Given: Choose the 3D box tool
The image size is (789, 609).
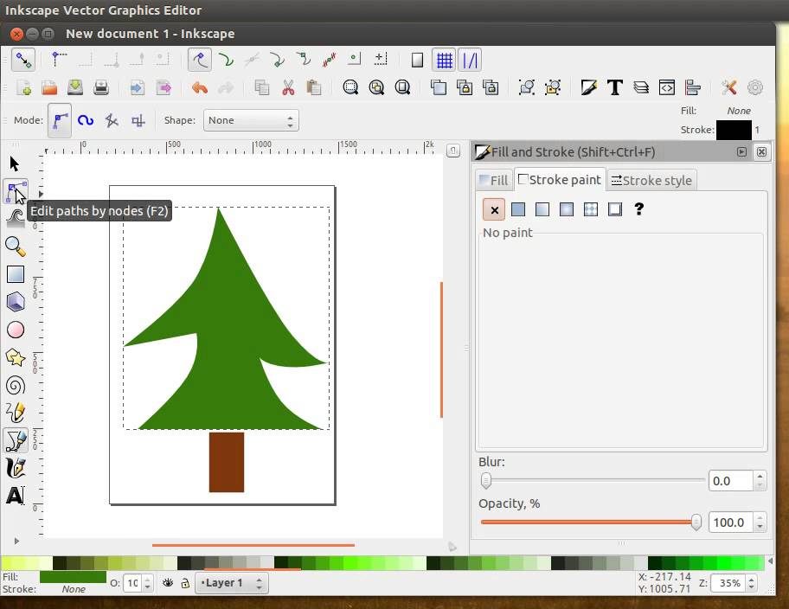Looking at the screenshot, I should pos(15,302).
